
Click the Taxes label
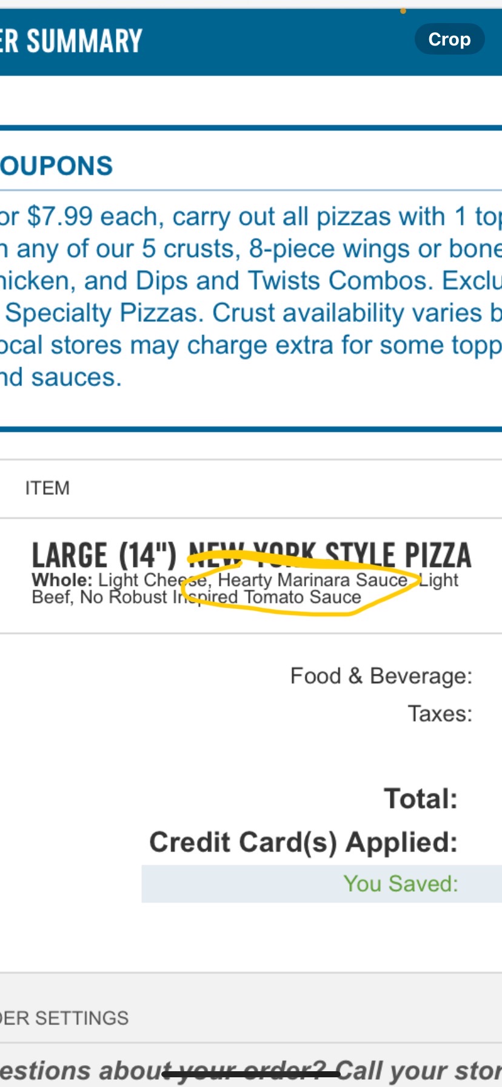[x=440, y=714]
